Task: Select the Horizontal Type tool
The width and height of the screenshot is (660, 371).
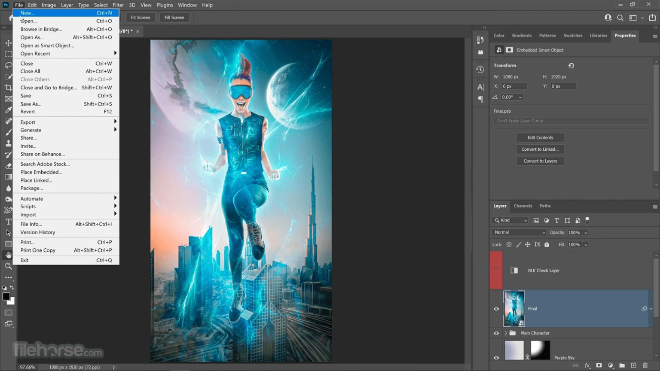Action: pyautogui.click(x=8, y=222)
